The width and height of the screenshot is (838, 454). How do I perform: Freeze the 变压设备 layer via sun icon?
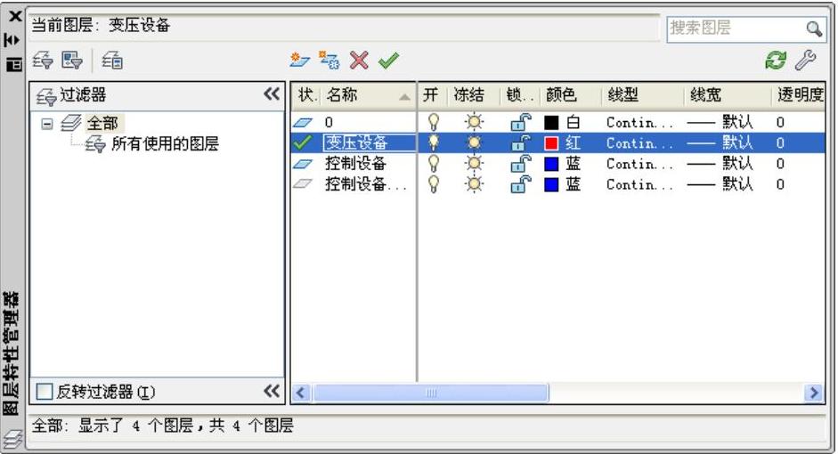coord(474,142)
